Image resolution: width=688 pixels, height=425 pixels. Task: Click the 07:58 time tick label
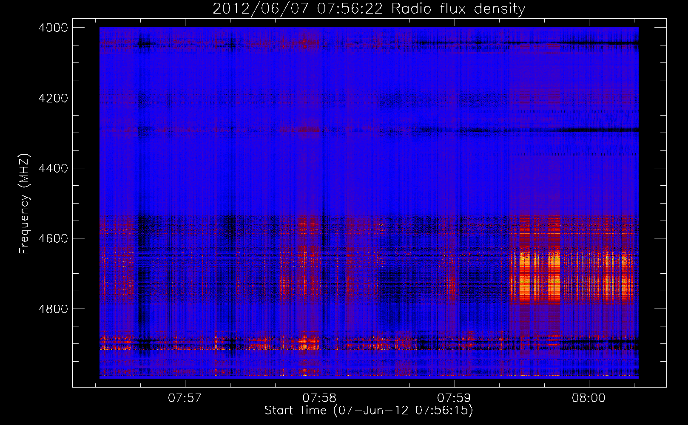pyautogui.click(x=319, y=398)
